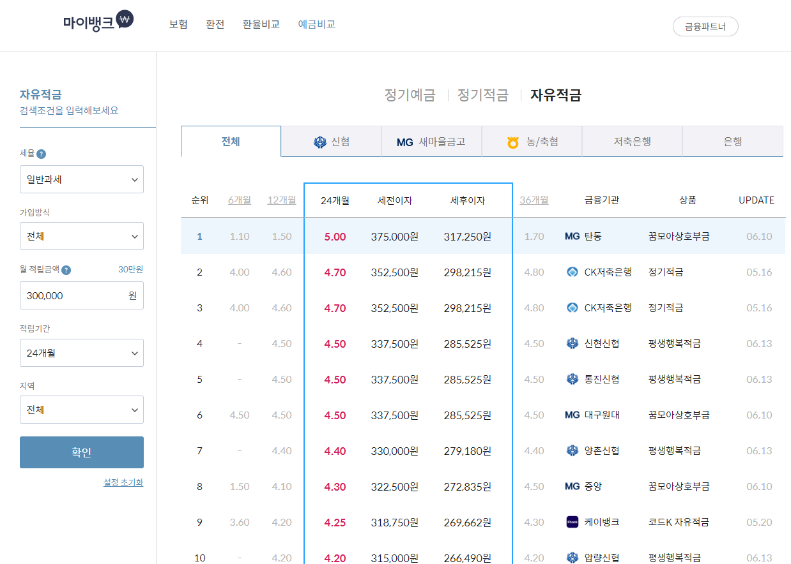
Task: Open the 세율 dropdown showing 일반과세
Action: click(x=82, y=179)
